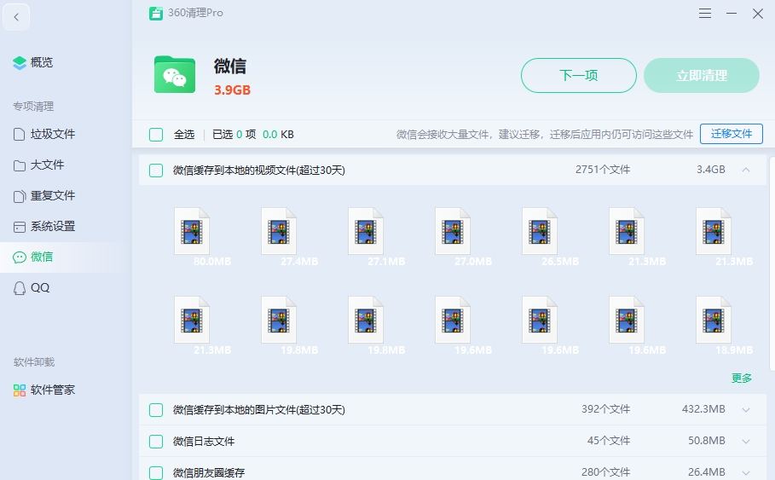Viewport: 775px width, 480px height.
Task: Toggle the 全选 select-all checkbox
Action: (156, 135)
